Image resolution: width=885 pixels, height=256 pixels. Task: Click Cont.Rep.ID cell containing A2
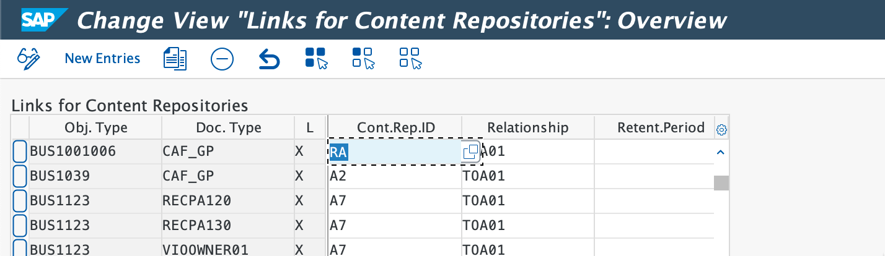click(394, 176)
